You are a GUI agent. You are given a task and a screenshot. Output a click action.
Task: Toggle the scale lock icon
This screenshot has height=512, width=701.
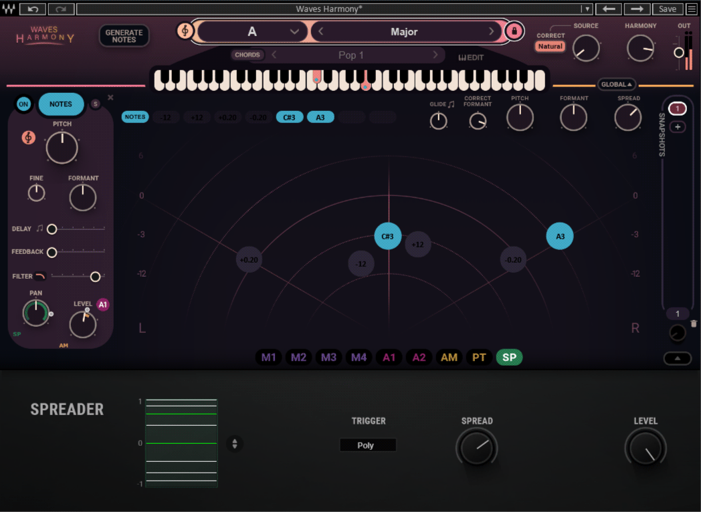click(514, 31)
